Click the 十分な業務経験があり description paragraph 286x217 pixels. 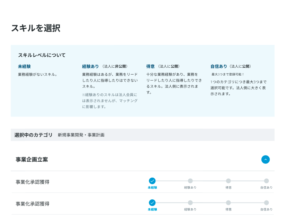click(x=174, y=83)
